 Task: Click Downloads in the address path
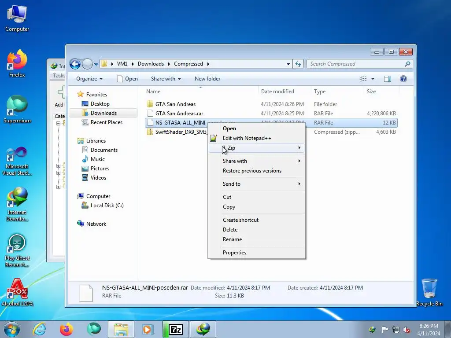click(151, 64)
